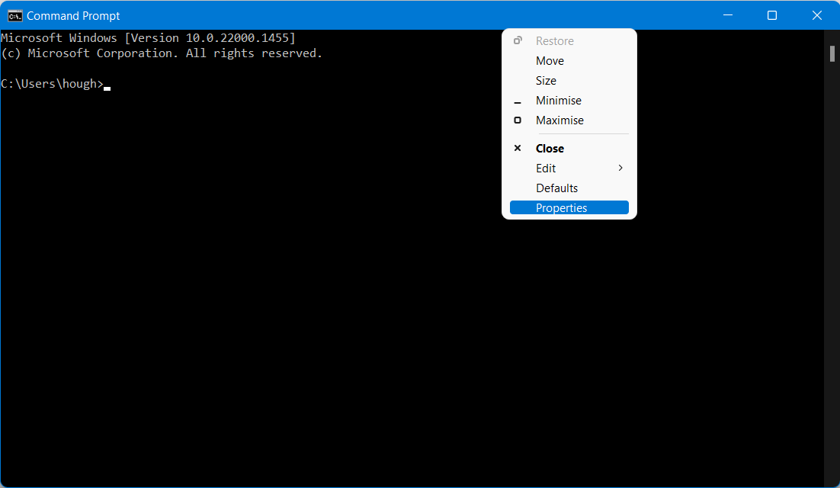Select Close from the context menu
Viewport: 840px width, 488px height.
(x=549, y=148)
